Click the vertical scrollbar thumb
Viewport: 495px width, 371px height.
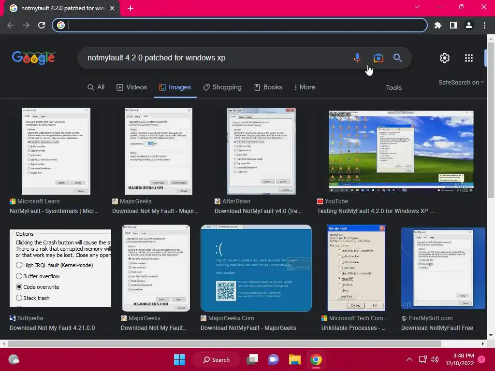(x=491, y=120)
